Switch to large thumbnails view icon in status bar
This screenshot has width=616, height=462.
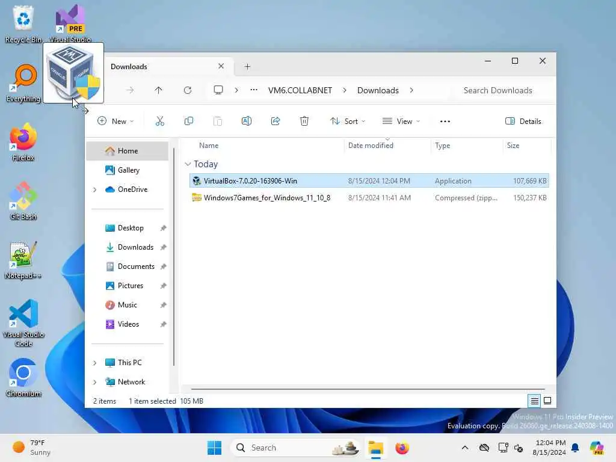(547, 401)
